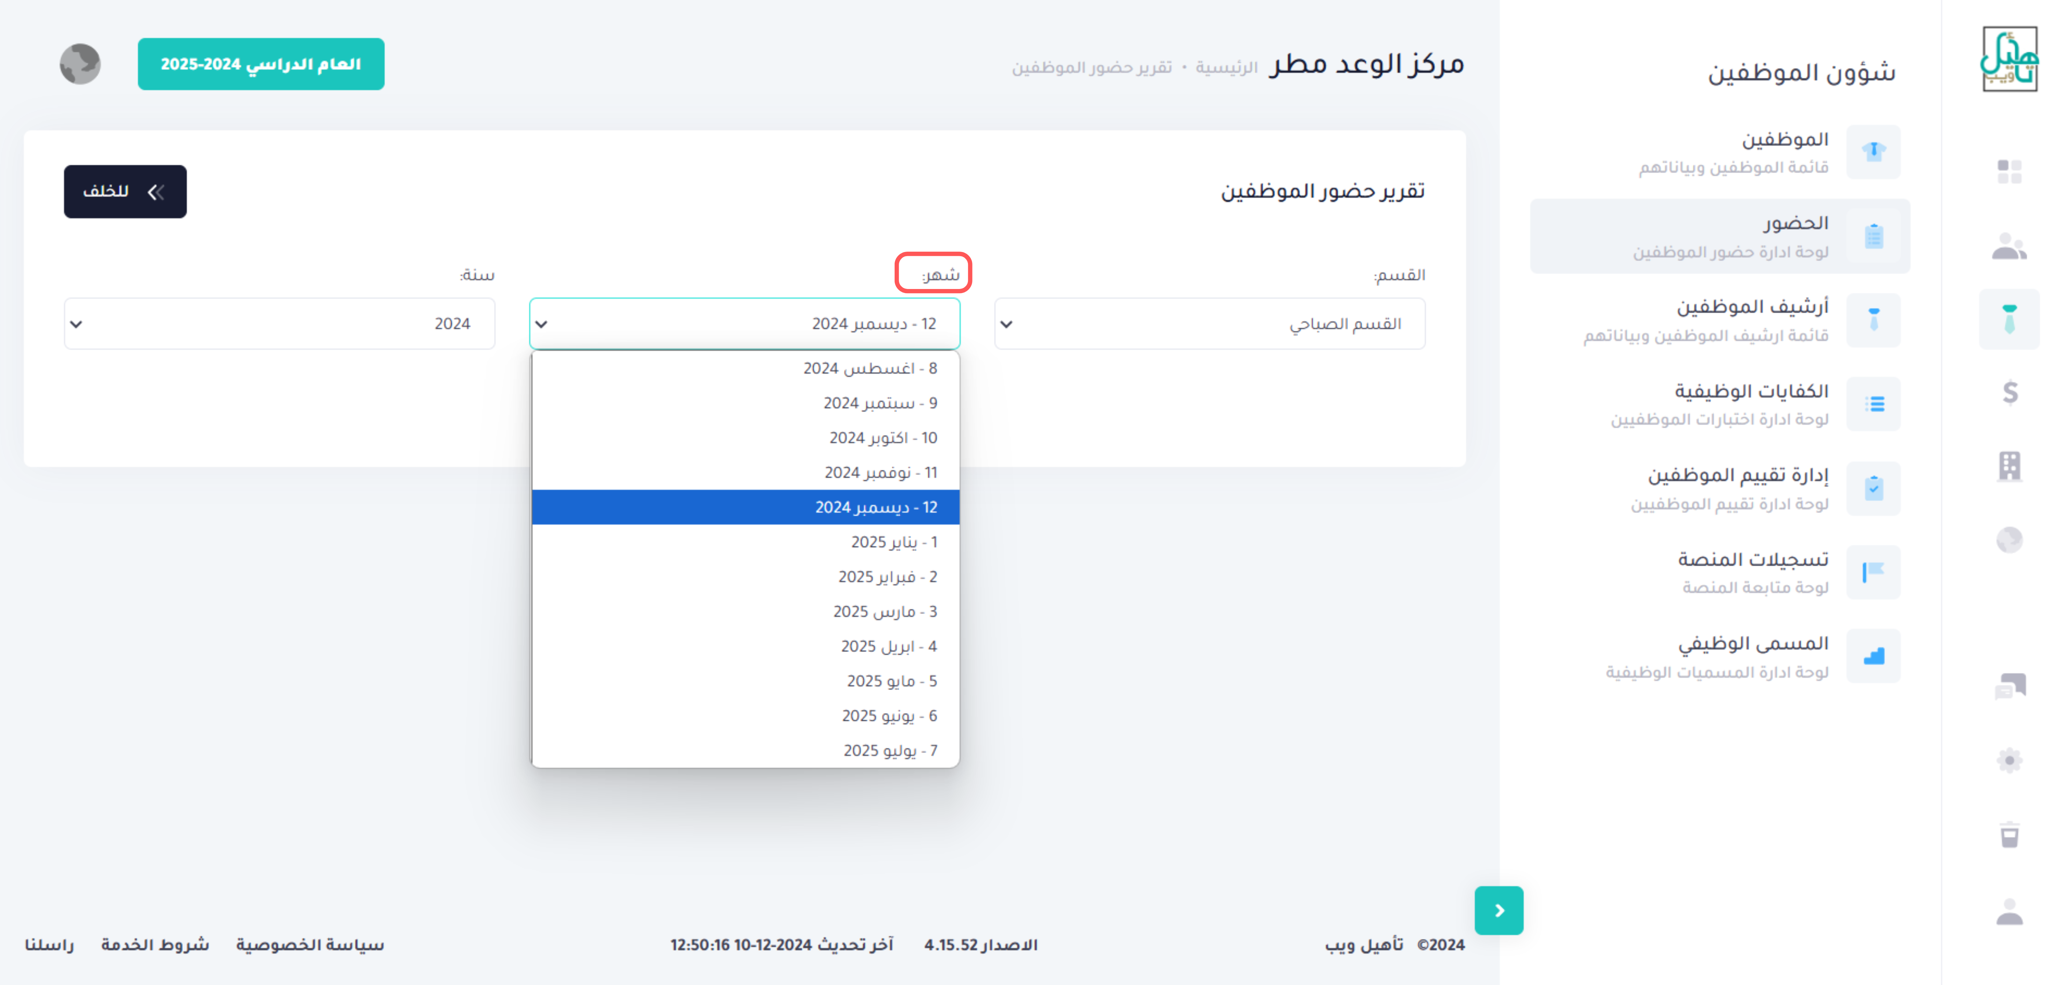Open المسمى الوظيفي menu item
Screen dimensions: 2065x985
click(x=1719, y=657)
